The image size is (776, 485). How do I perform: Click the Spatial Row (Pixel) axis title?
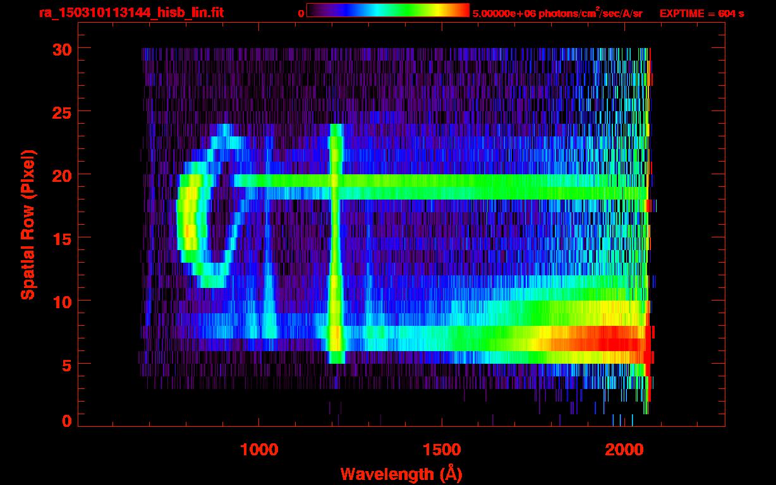click(x=28, y=224)
